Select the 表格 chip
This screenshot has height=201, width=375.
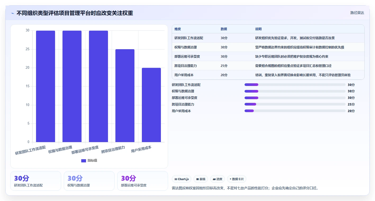click(x=201, y=179)
